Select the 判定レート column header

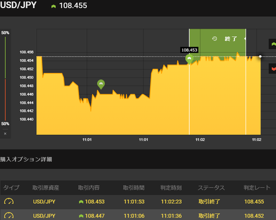pos(257,187)
